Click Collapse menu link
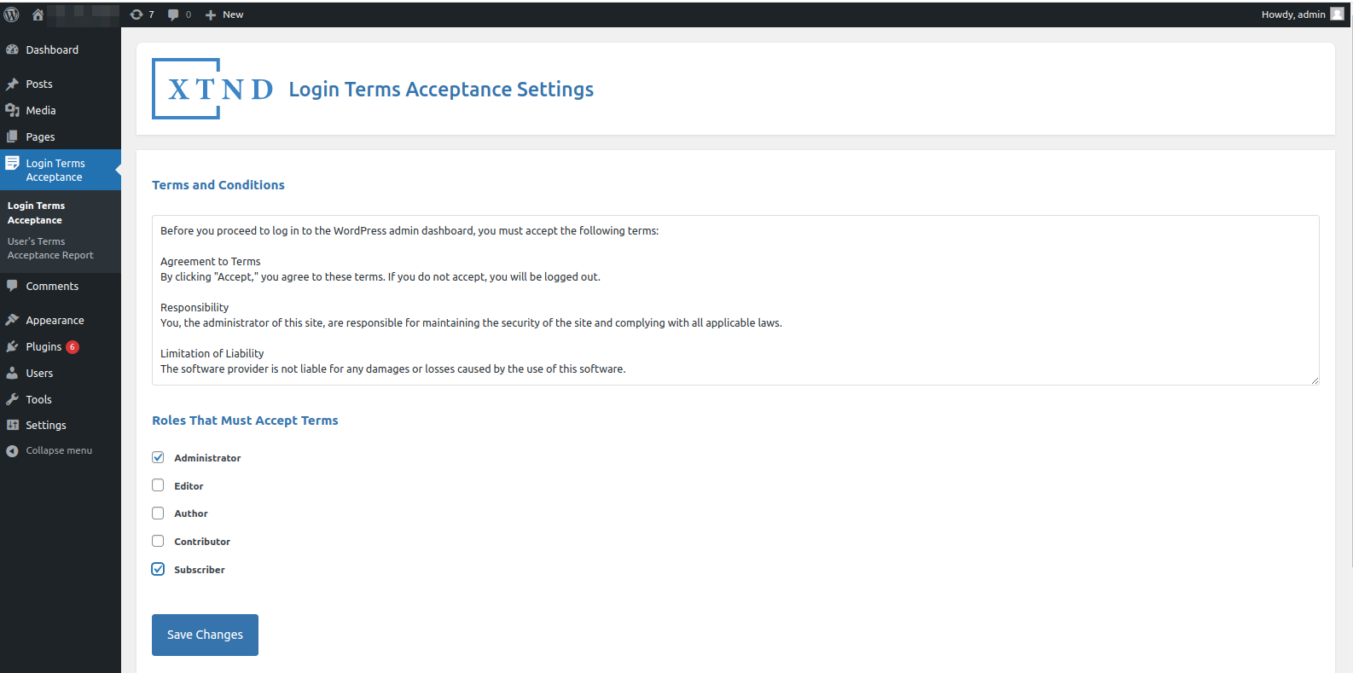Screen dimensions: 1353x673 pos(59,450)
